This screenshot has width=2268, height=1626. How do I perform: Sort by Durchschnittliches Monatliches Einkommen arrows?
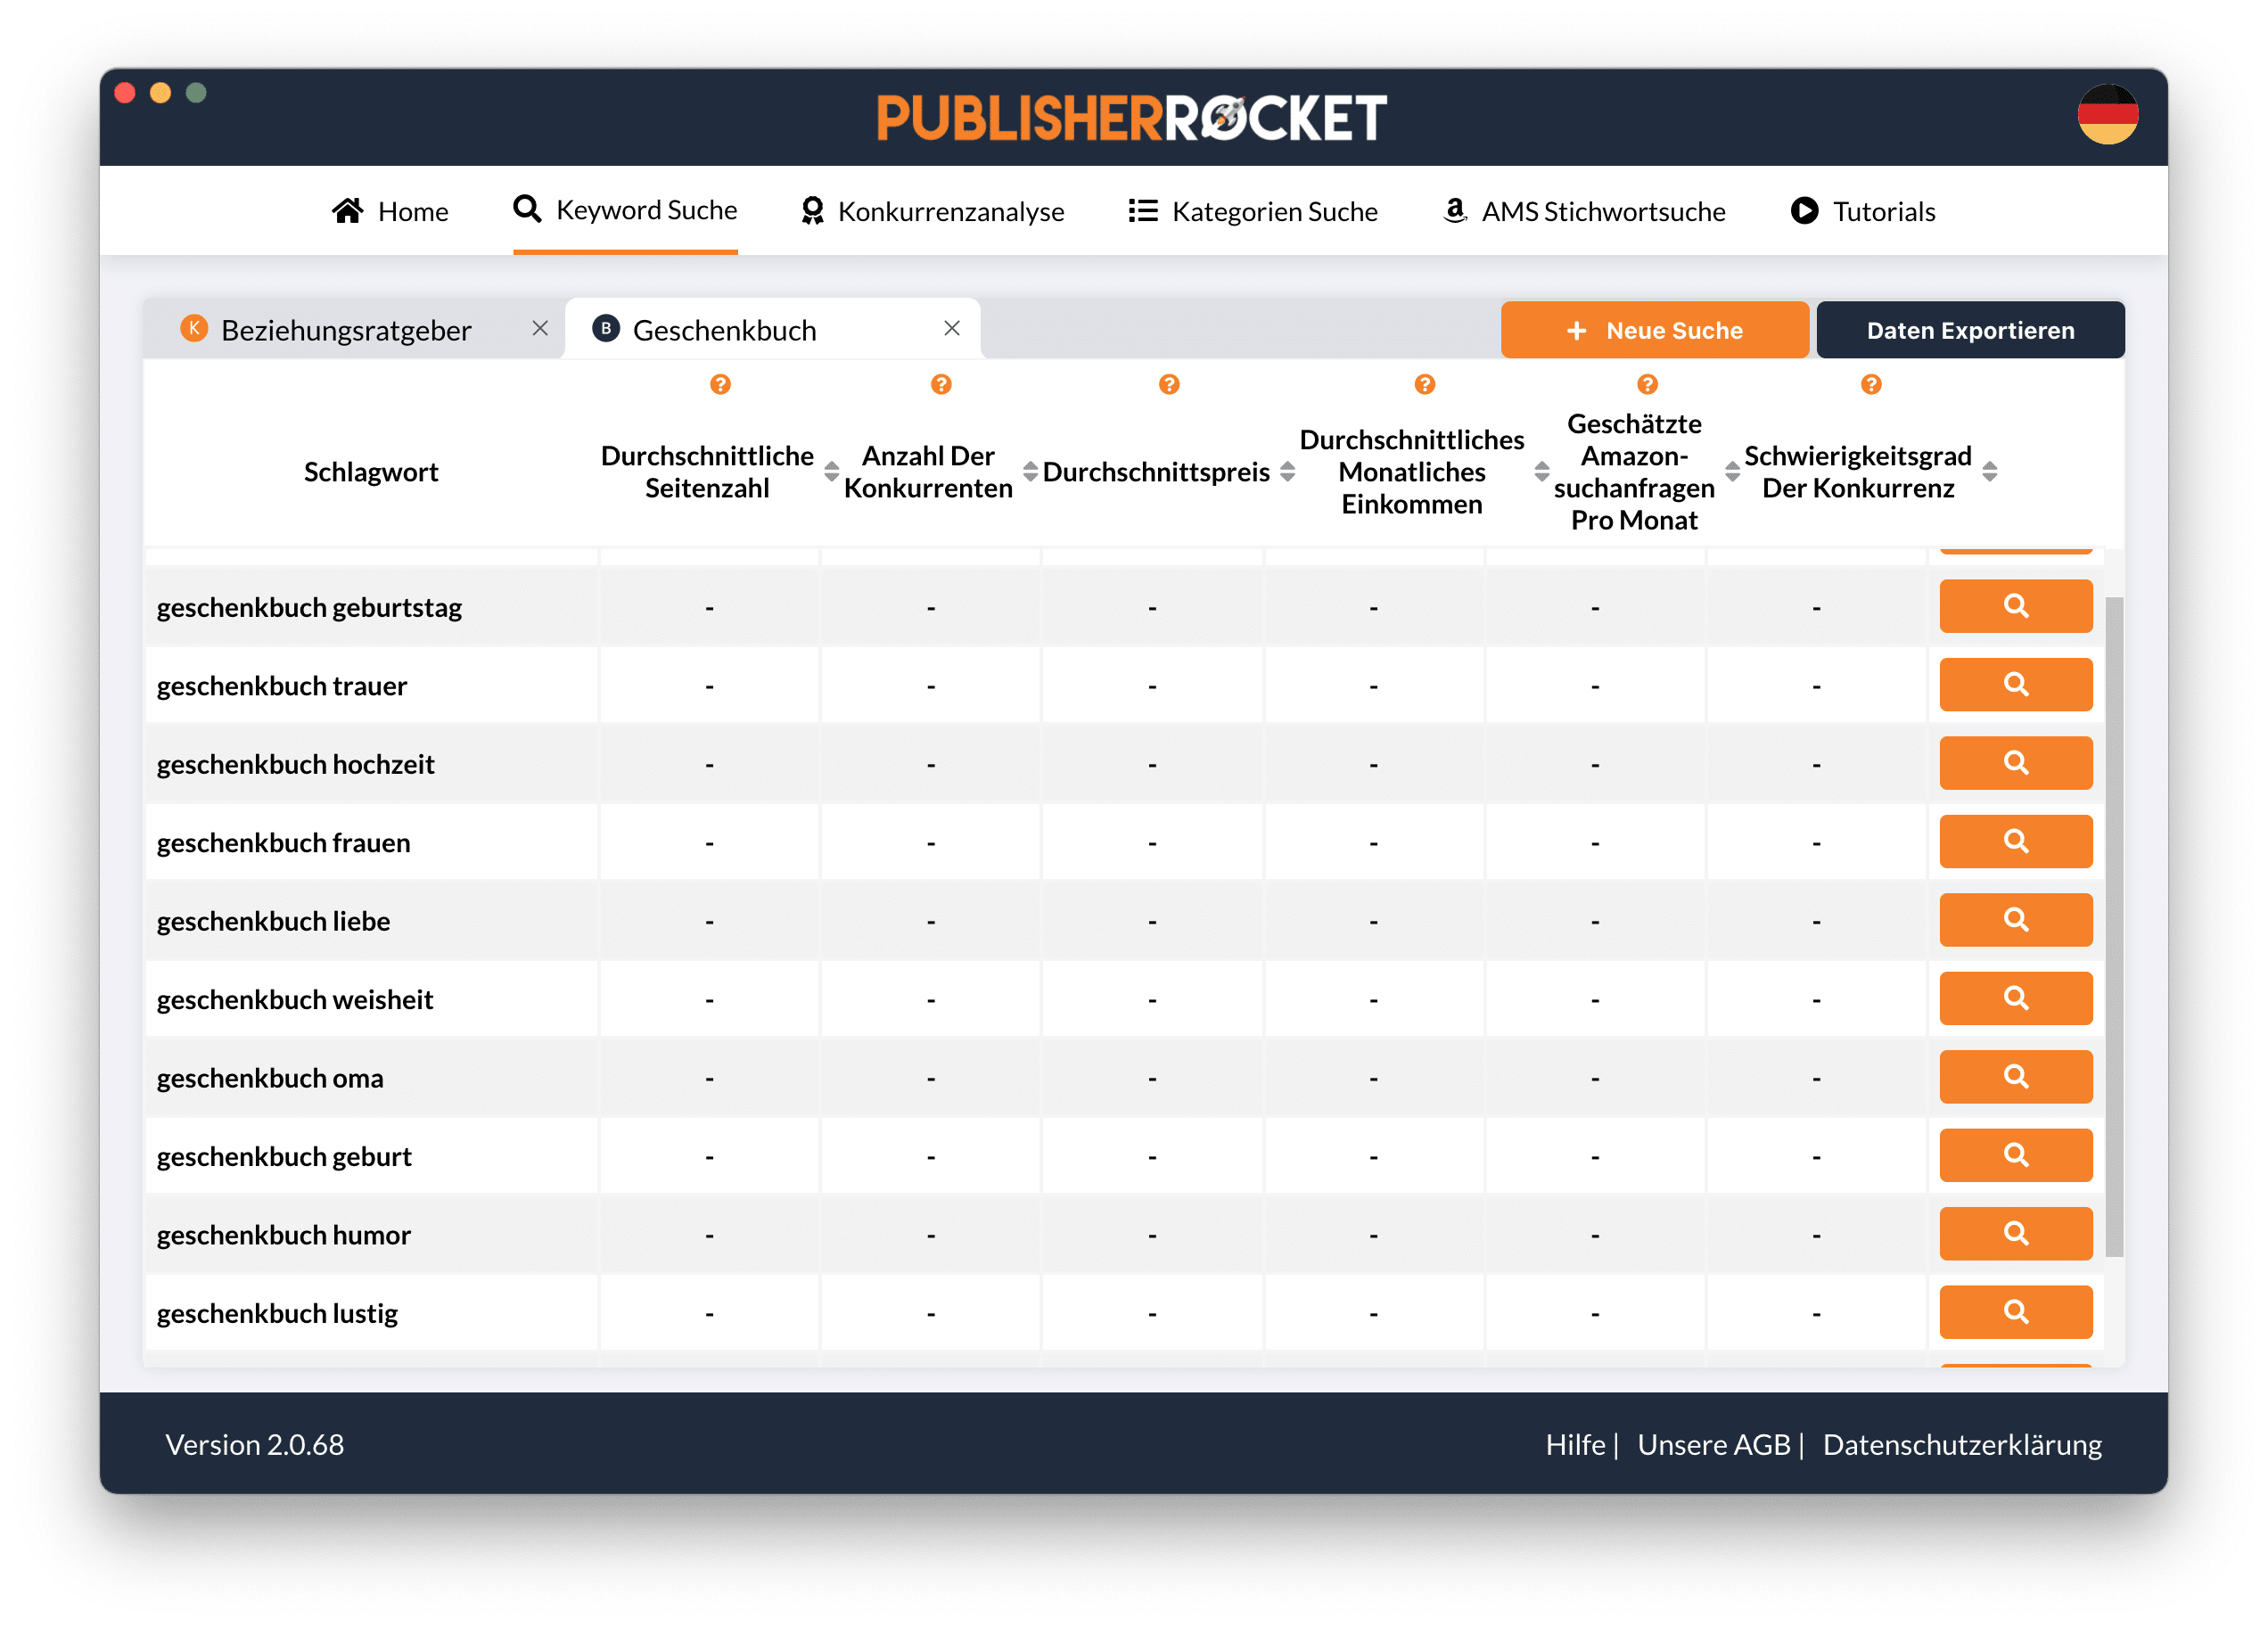click(1541, 472)
